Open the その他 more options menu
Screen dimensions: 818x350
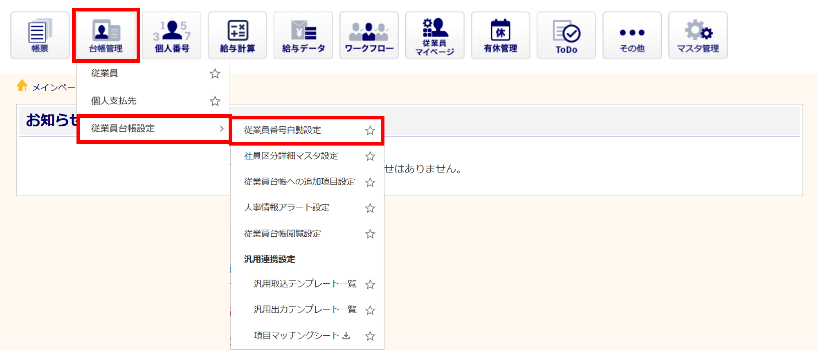coord(632,36)
